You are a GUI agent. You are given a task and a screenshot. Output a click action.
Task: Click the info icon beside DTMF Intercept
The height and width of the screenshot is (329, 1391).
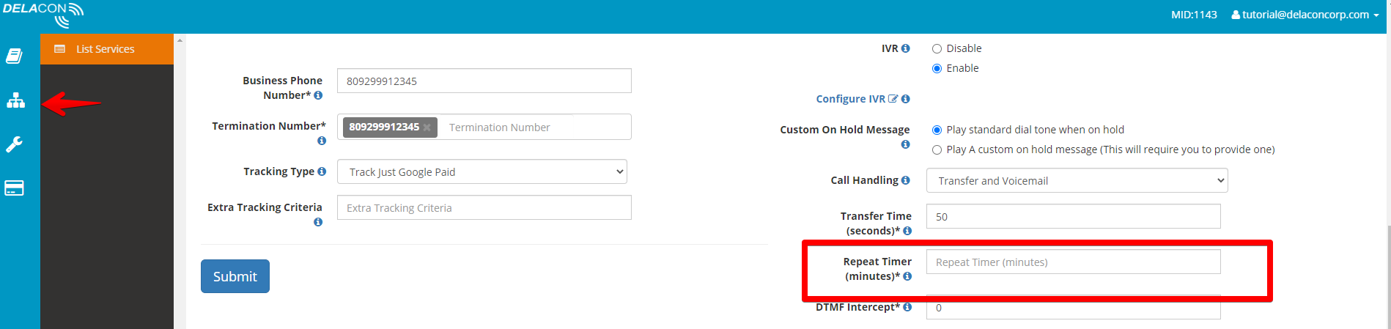(x=907, y=307)
